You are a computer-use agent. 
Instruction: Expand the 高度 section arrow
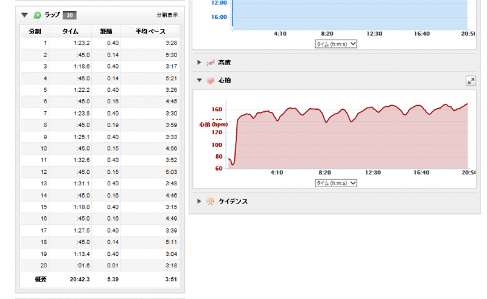tap(199, 62)
